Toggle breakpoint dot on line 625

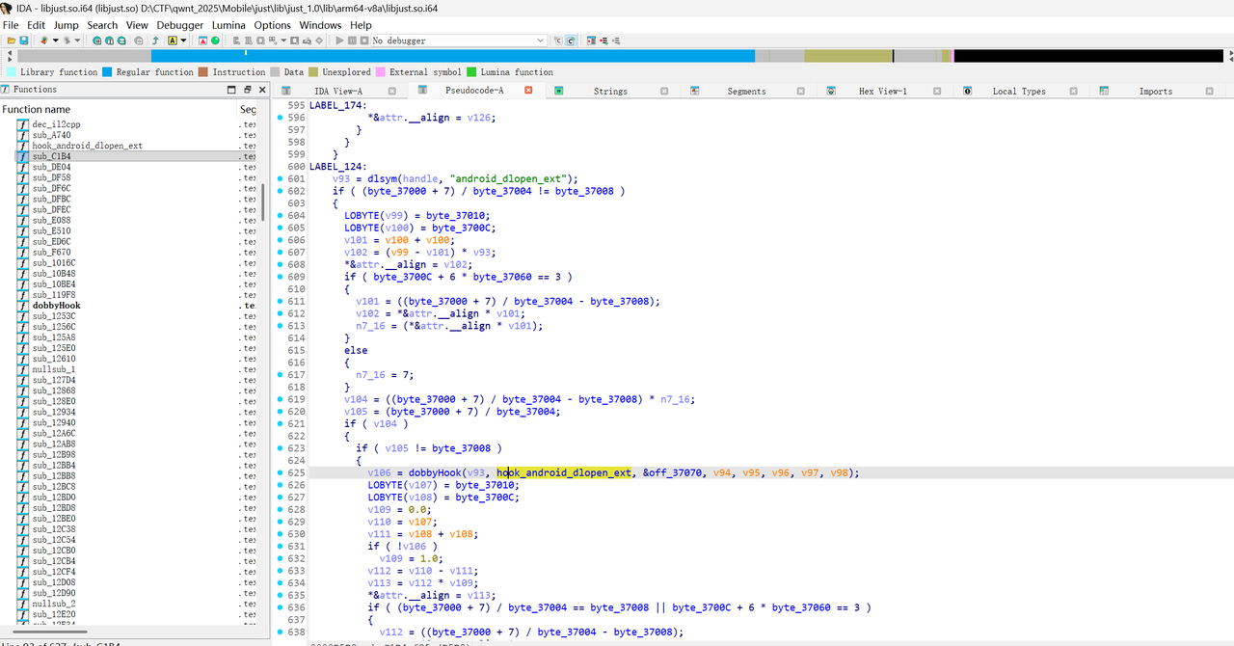[x=280, y=472]
